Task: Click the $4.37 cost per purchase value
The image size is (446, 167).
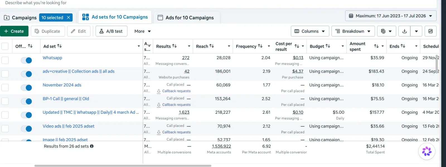Action: [x=298, y=71]
